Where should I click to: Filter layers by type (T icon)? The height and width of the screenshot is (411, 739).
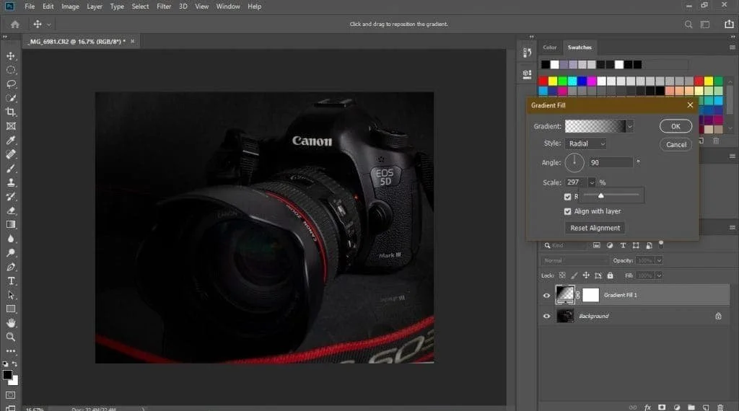click(x=623, y=245)
